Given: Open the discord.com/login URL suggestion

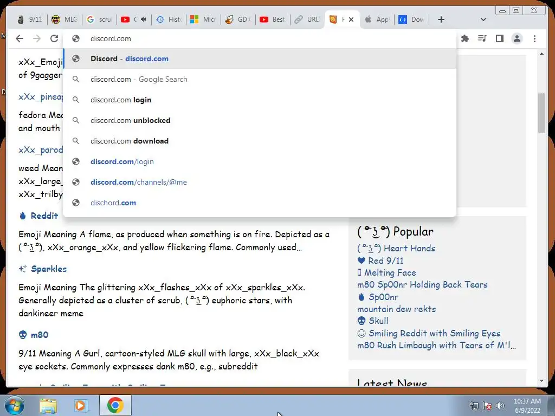Looking at the screenshot, I should tap(260, 161).
